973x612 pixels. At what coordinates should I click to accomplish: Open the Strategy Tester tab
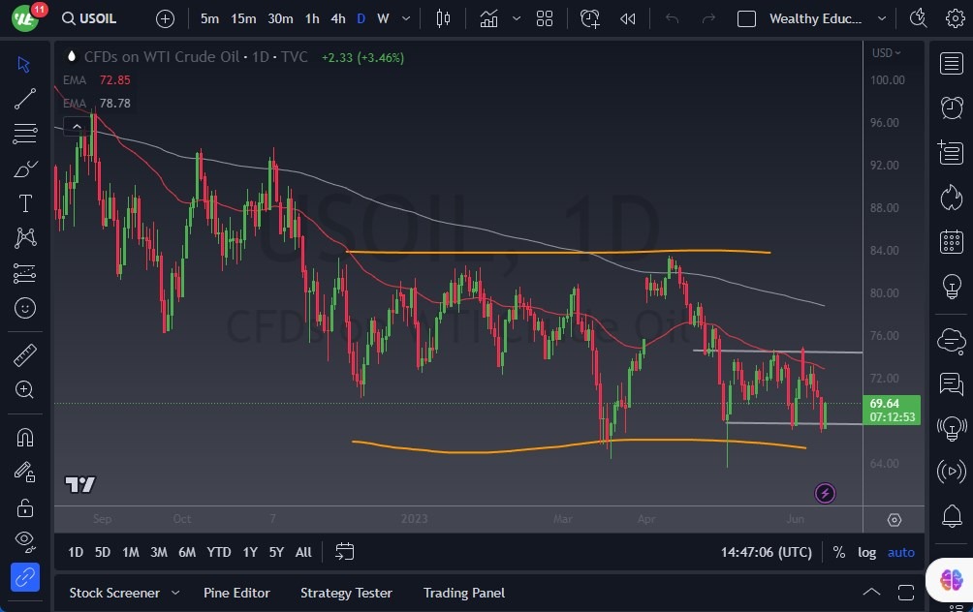346,593
